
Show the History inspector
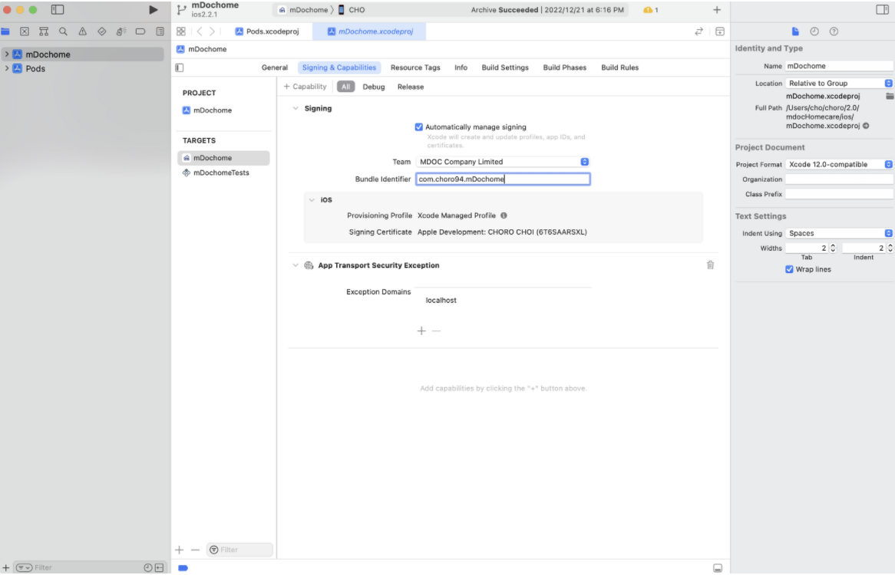point(814,31)
